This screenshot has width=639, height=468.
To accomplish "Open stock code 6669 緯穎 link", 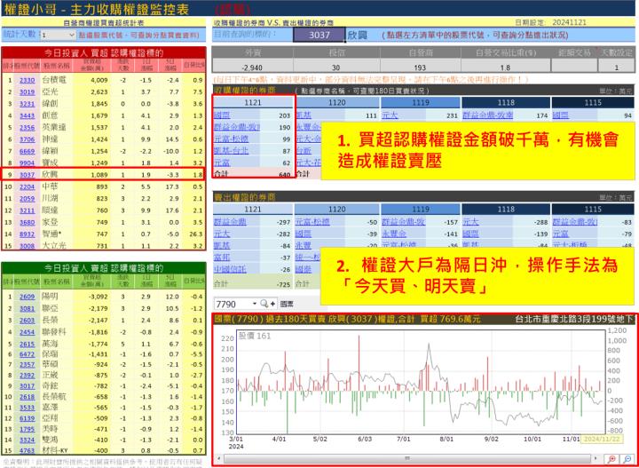I will click(x=28, y=151).
